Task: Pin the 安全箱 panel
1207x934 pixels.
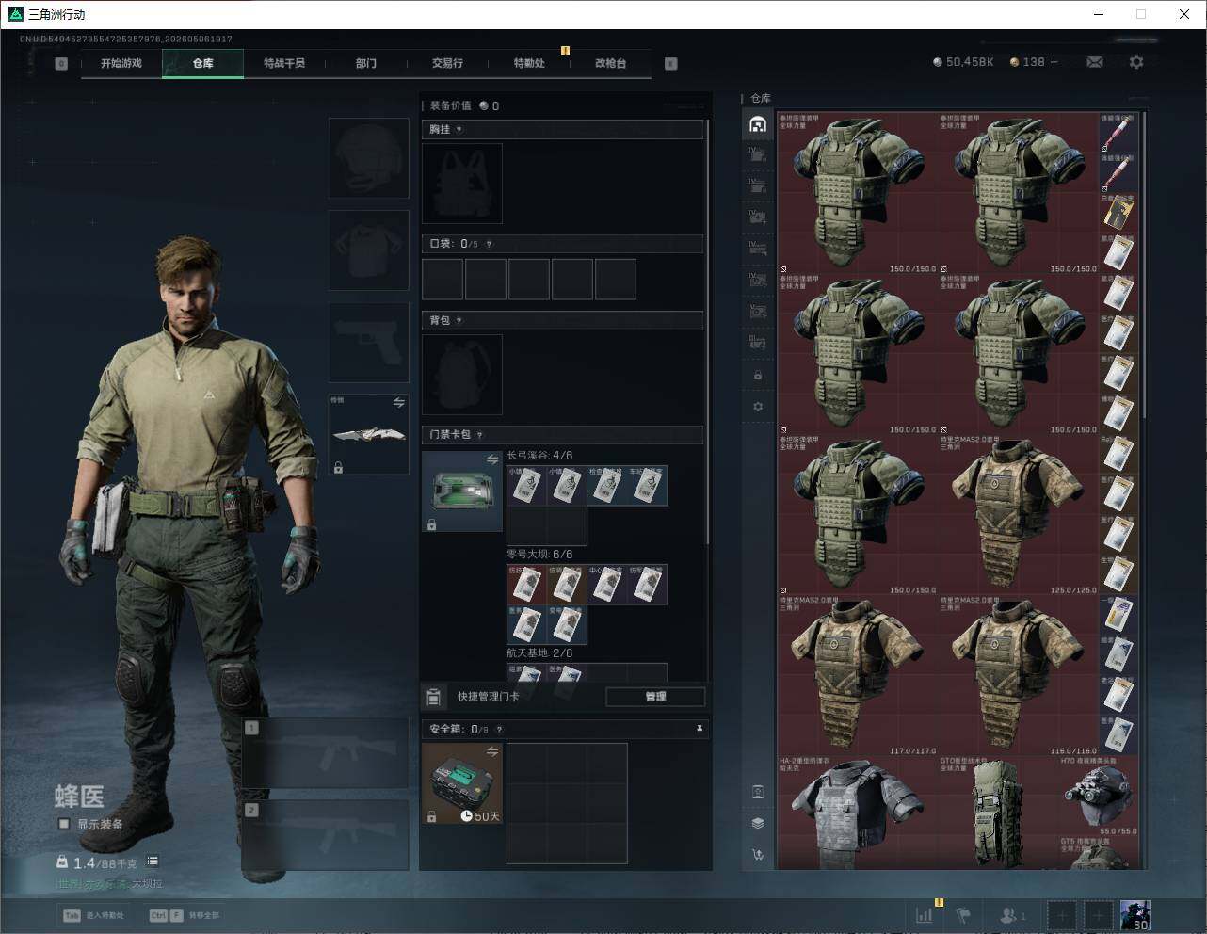Action: (700, 730)
